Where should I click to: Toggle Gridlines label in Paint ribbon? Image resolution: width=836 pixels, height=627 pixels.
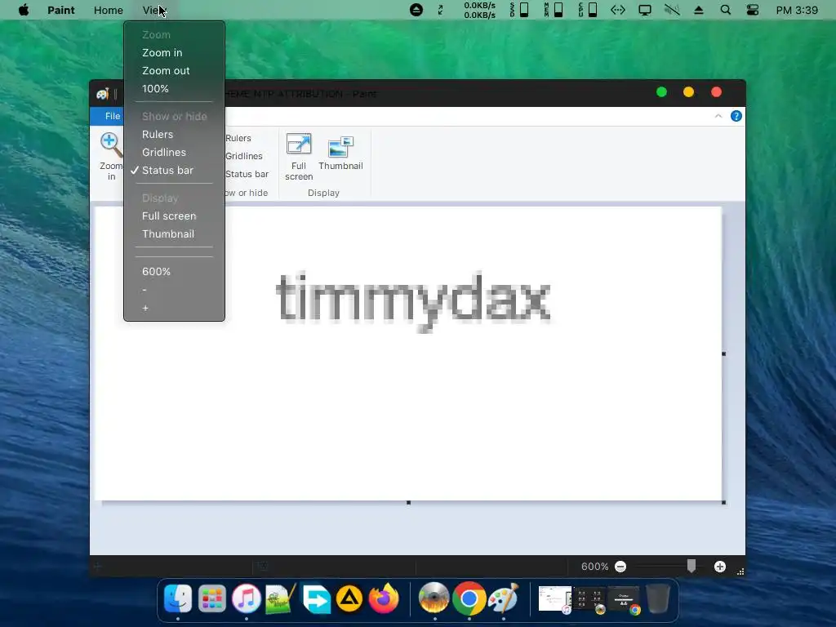coord(244,156)
